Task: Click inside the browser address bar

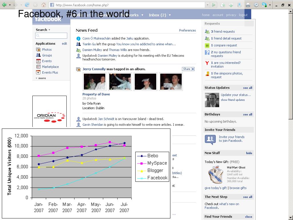Action: [x=127, y=5]
